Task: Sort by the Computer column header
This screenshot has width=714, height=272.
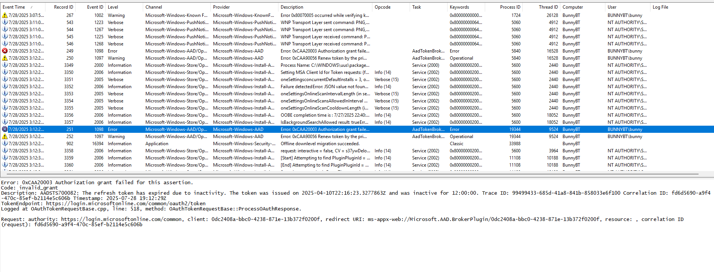Action: pyautogui.click(x=582, y=7)
